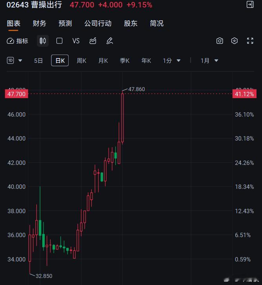The width and height of the screenshot is (262, 285).
Task: Click the latest tall red candlestick
Action: 122,118
